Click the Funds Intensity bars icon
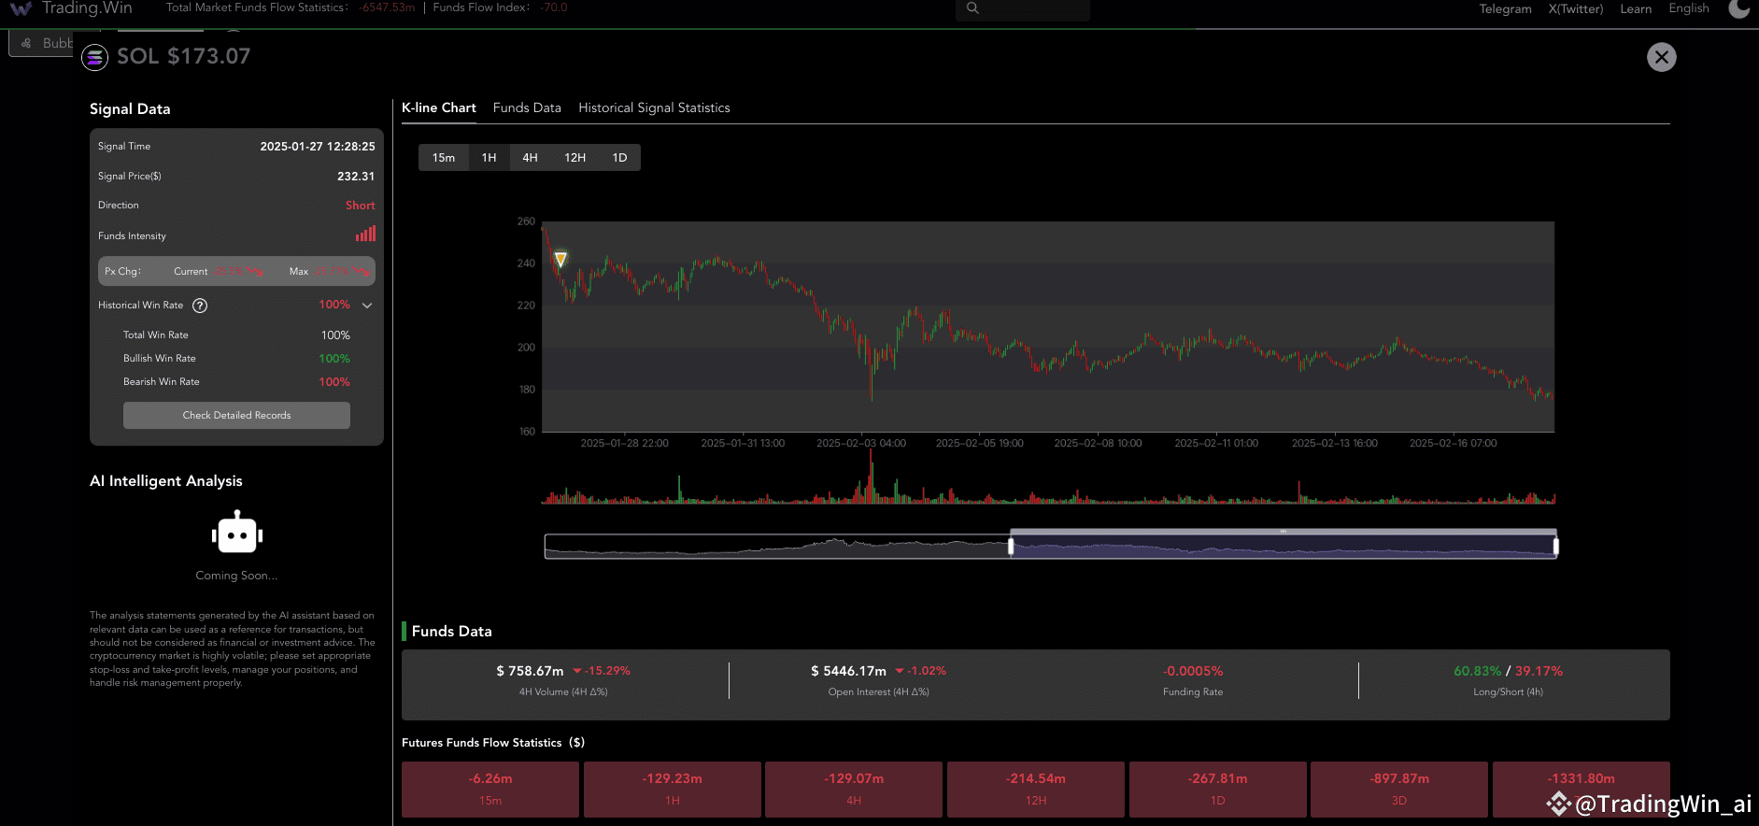This screenshot has width=1759, height=826. [x=365, y=234]
